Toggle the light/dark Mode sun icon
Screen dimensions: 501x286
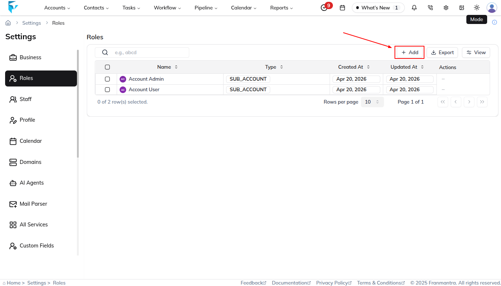(x=477, y=8)
